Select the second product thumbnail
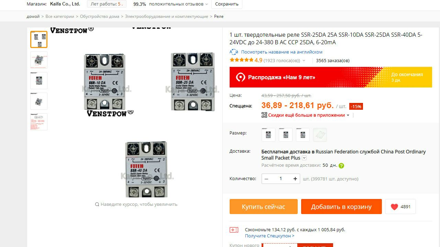The image size is (440, 247). 39,60
